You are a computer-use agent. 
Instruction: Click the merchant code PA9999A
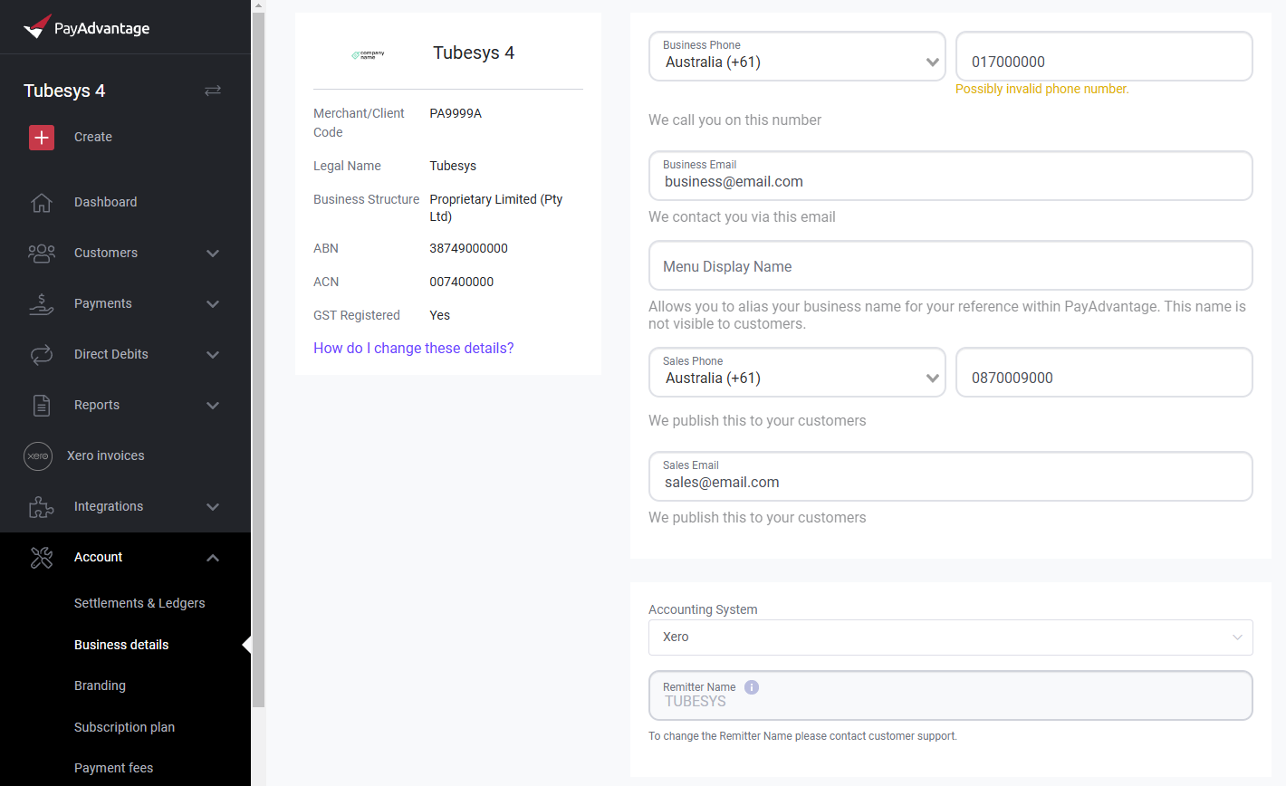[x=456, y=113]
